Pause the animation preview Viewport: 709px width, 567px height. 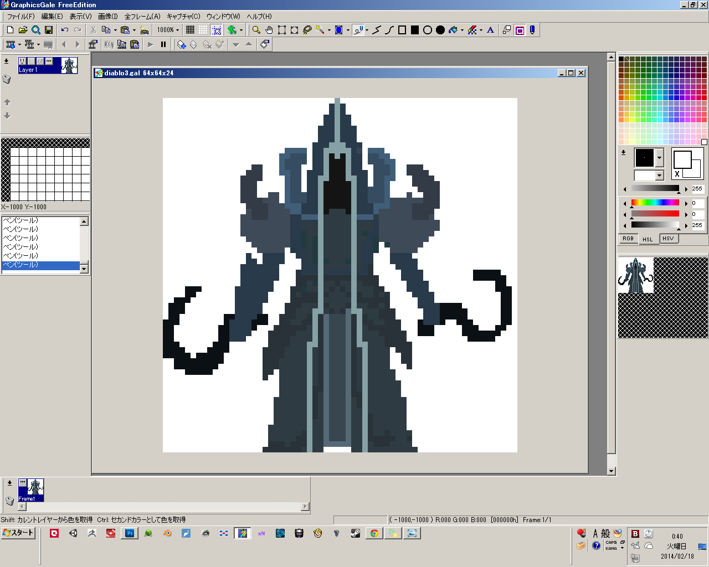coord(163,44)
